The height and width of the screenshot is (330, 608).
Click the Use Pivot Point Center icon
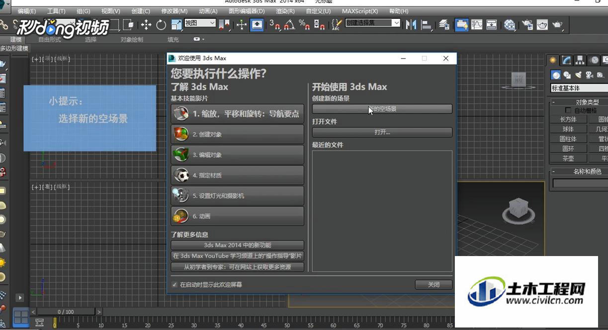[224, 24]
